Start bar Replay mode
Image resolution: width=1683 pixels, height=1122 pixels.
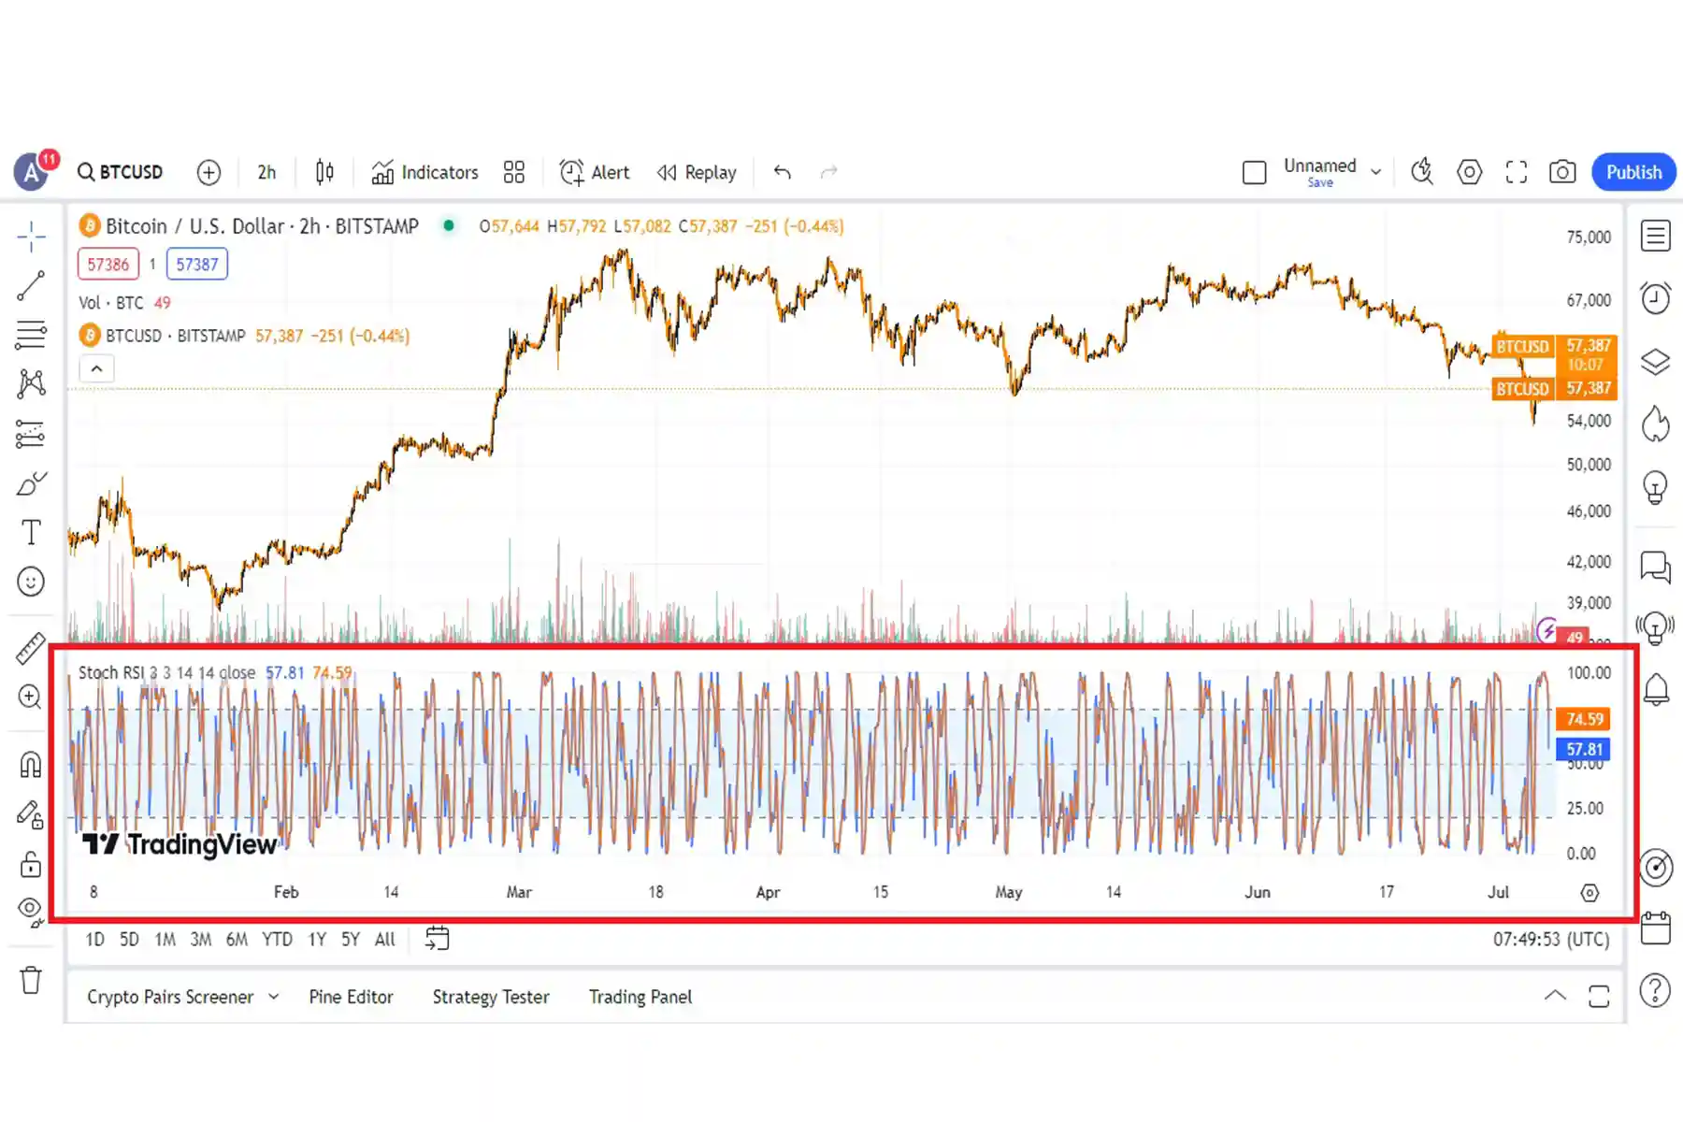(697, 172)
